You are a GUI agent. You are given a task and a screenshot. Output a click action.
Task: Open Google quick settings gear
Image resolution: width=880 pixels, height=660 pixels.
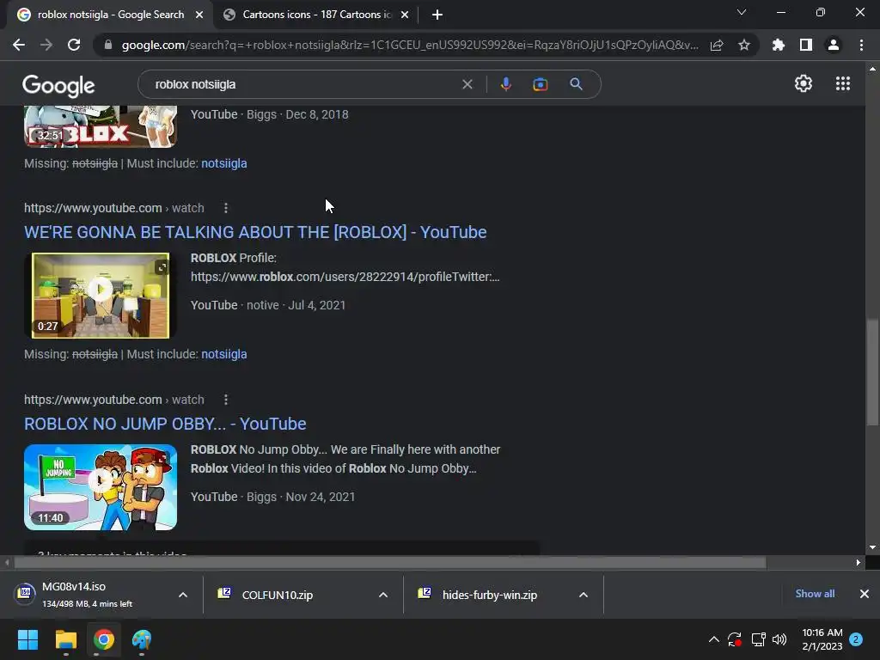tap(804, 83)
